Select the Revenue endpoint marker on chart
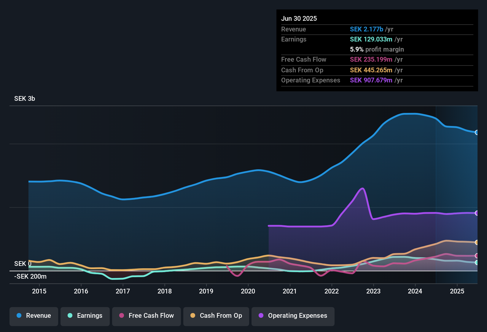This screenshot has width=487, height=332. click(x=477, y=133)
